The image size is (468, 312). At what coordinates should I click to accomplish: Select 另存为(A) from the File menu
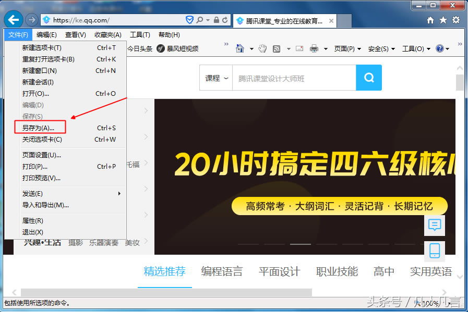[39, 127]
